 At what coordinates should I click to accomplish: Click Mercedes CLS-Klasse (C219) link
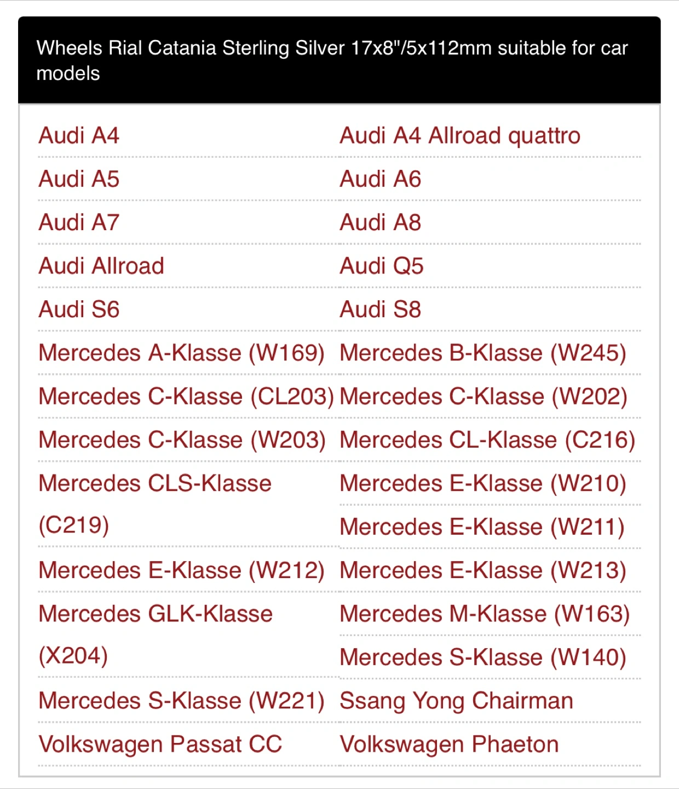[x=155, y=504]
